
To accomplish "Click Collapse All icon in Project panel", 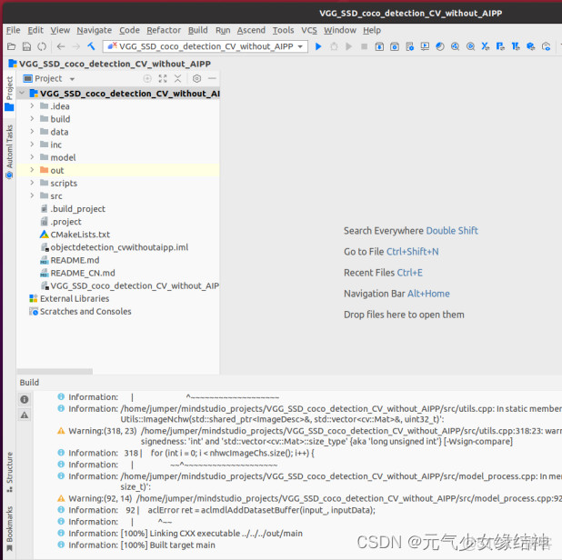I will pyautogui.click(x=177, y=78).
